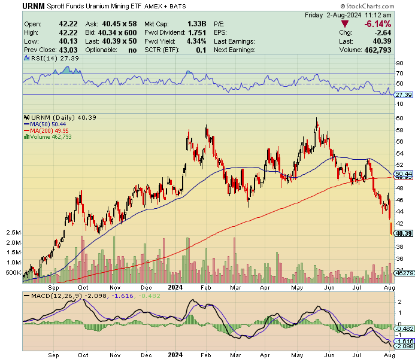Viewport: 418px width, 359px height.
Task: Click the 'Next Earnings:' label
Action: 235,50
